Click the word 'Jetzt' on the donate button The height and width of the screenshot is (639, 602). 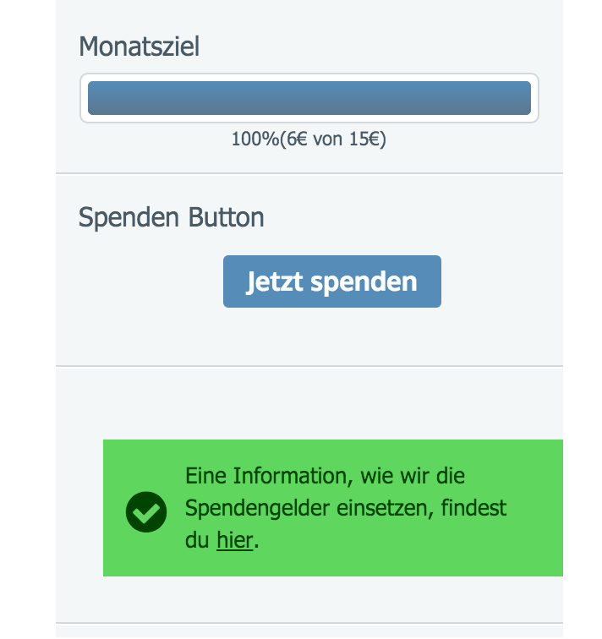(x=275, y=281)
